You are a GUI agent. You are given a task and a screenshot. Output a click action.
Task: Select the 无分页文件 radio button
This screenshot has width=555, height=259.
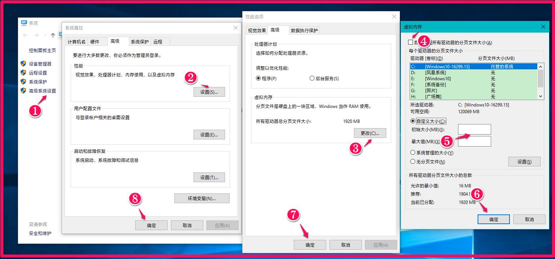pos(412,162)
